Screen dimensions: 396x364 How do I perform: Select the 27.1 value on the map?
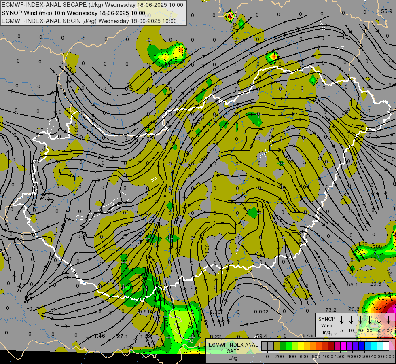coord(123,336)
